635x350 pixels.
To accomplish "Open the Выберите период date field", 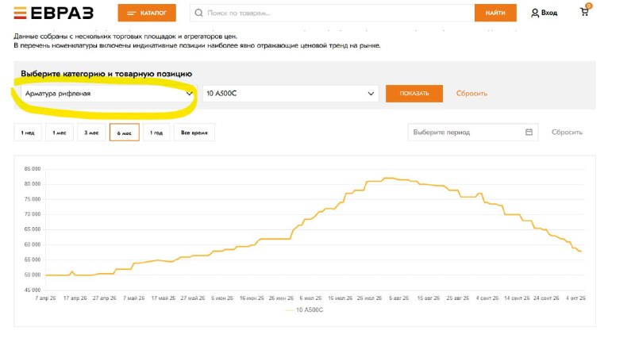I will pos(472,133).
